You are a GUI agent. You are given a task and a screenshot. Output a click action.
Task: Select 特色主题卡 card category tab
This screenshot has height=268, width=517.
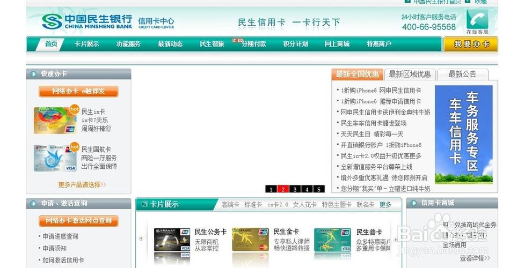coord(337,204)
